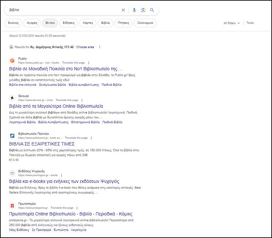This screenshot has height=238, width=272.
Task: Translate the Skroutz result page
Action: coord(67,100)
